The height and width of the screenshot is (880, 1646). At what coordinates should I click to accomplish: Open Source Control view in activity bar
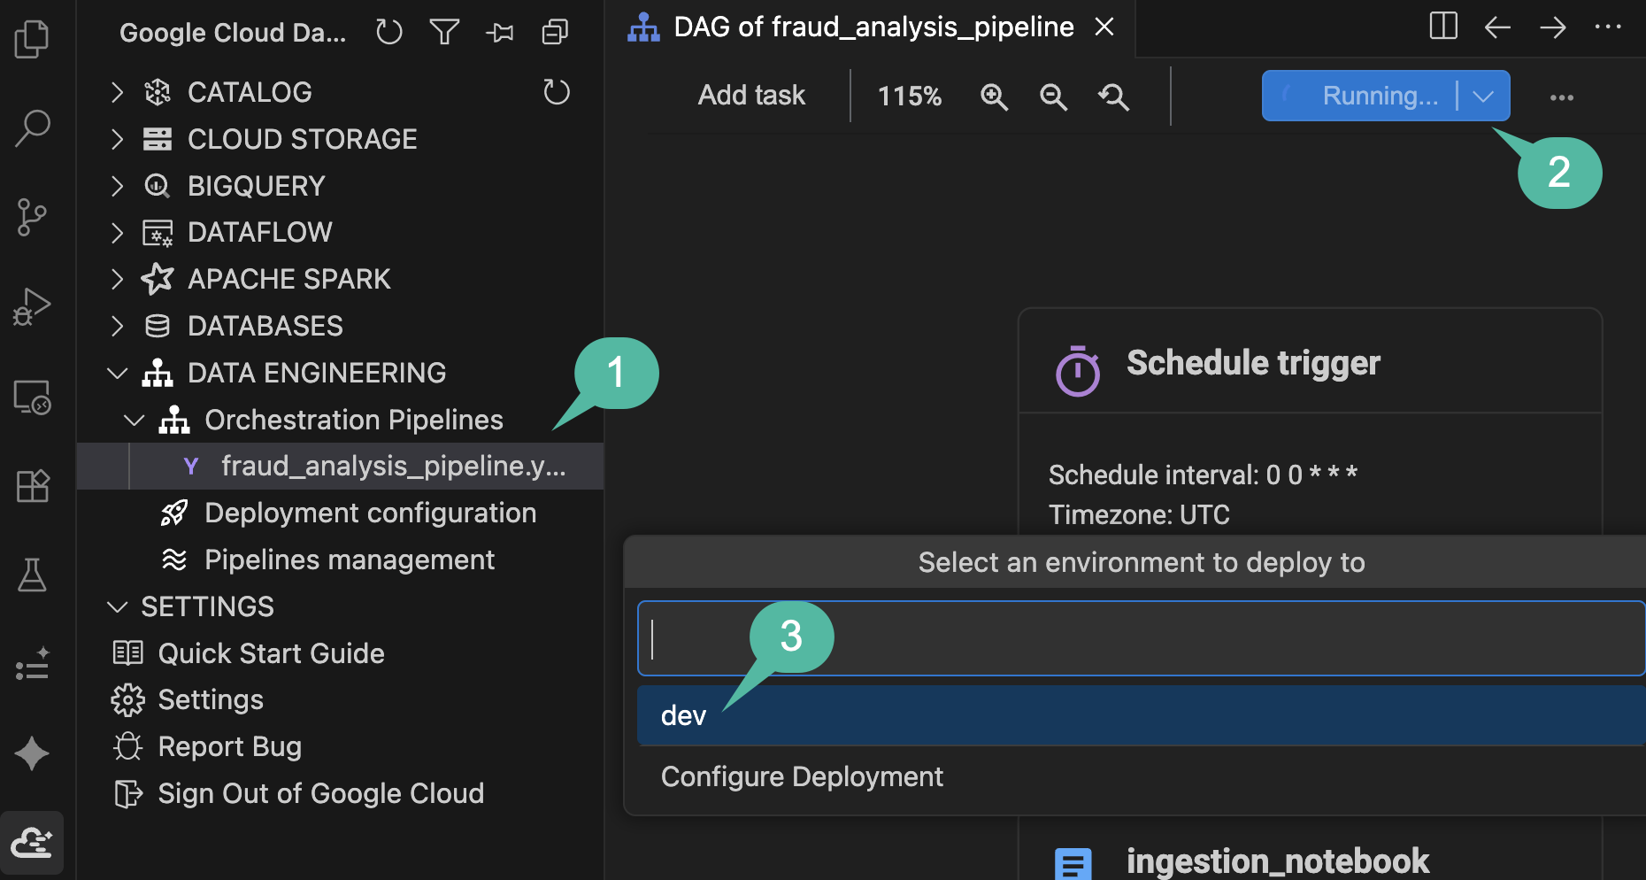pos(32,218)
